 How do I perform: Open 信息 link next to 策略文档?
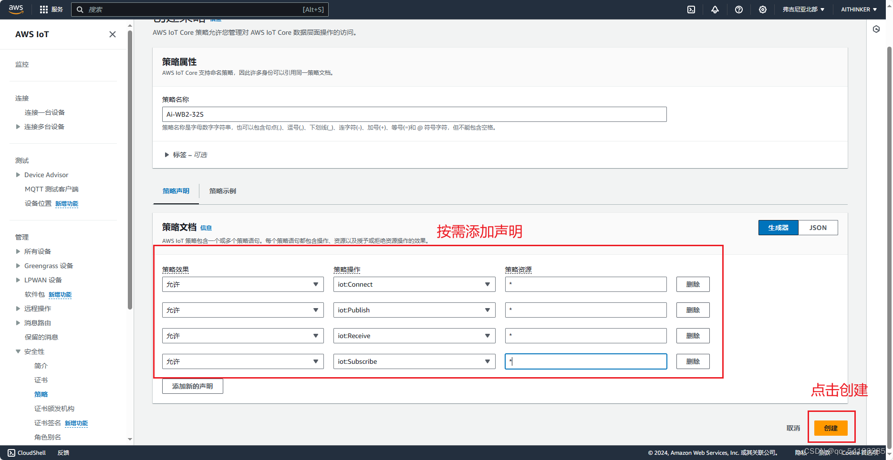pyautogui.click(x=206, y=228)
